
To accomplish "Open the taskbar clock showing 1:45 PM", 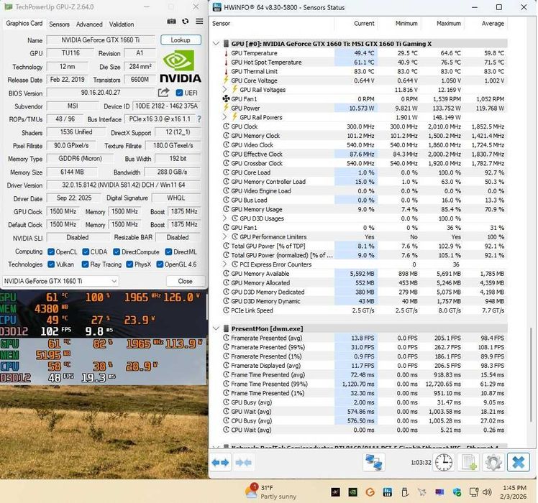I will click(x=514, y=492).
